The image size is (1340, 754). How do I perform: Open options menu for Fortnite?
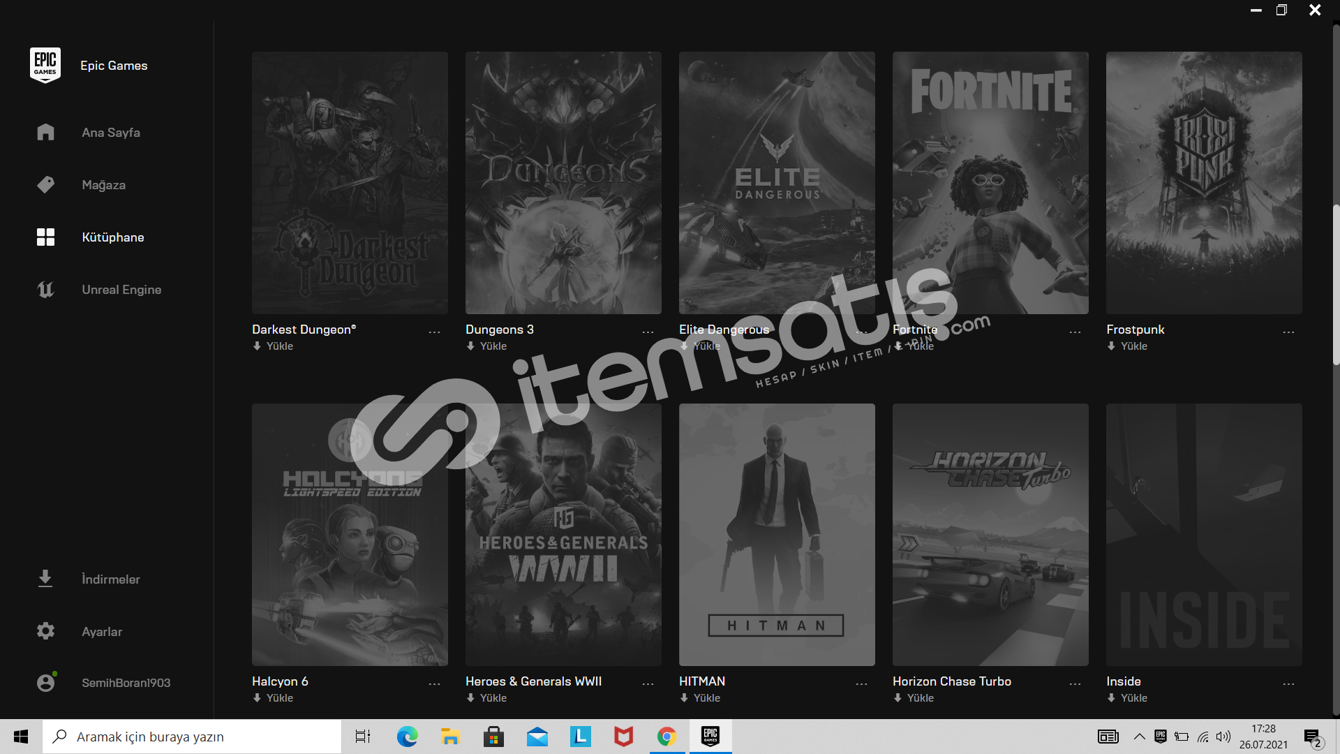(x=1075, y=332)
